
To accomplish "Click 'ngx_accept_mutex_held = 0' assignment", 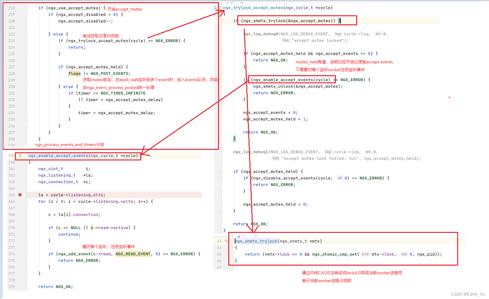I will click(274, 204).
